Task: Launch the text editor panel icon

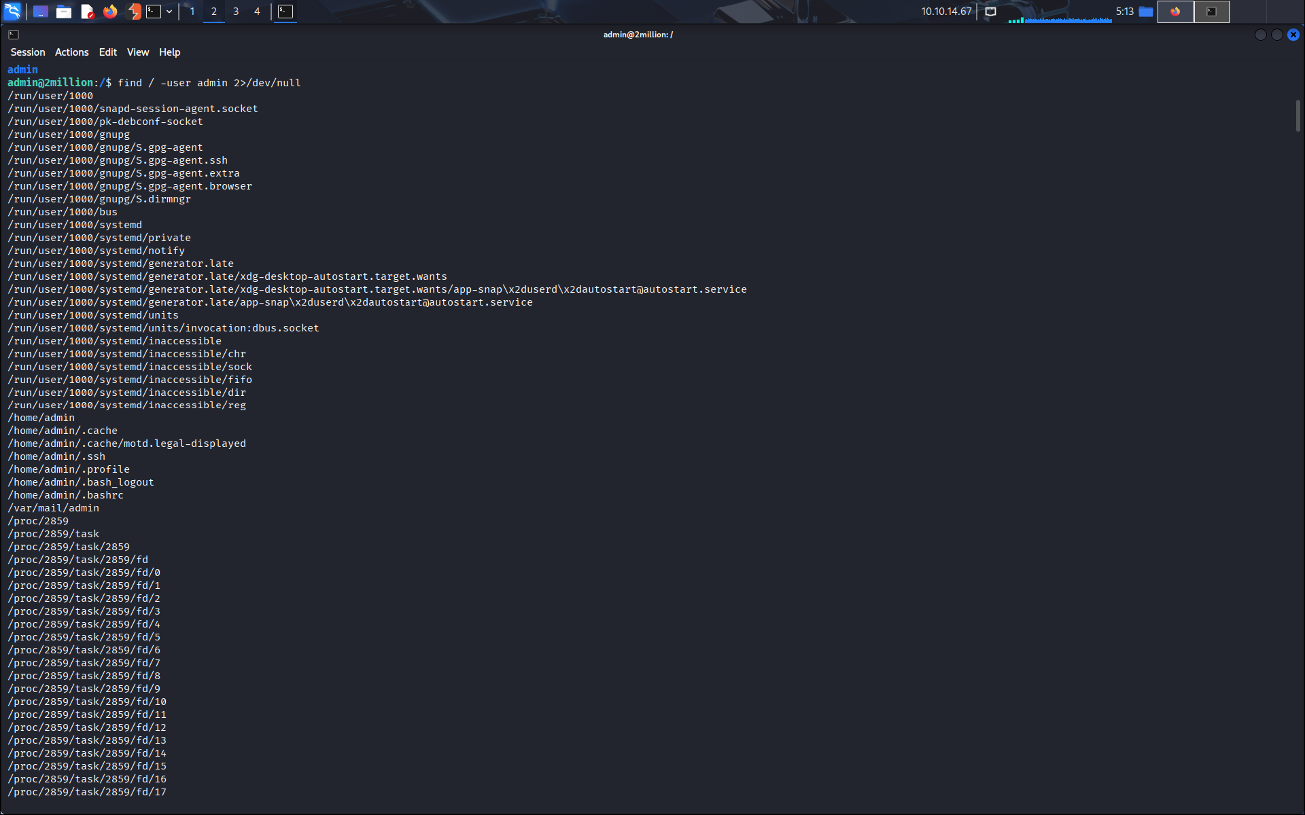Action: click(x=87, y=12)
